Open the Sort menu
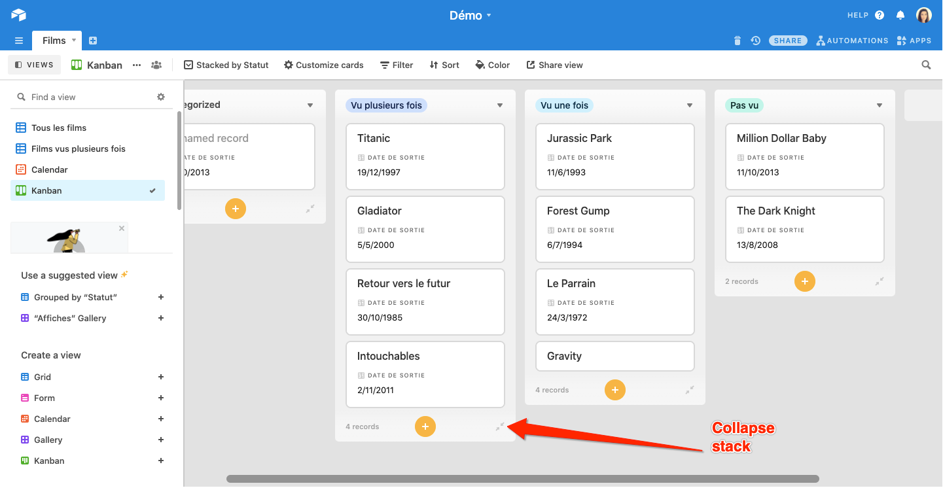The width and height of the screenshot is (943, 488). (x=444, y=65)
